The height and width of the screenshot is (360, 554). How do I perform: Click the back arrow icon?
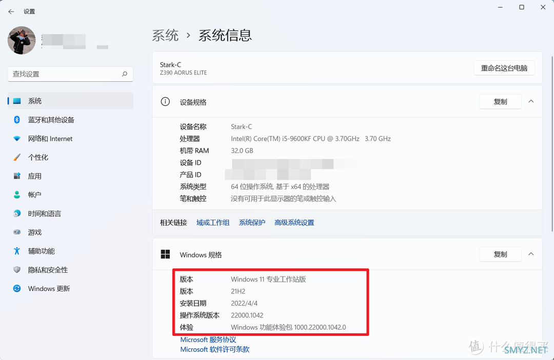click(x=11, y=12)
